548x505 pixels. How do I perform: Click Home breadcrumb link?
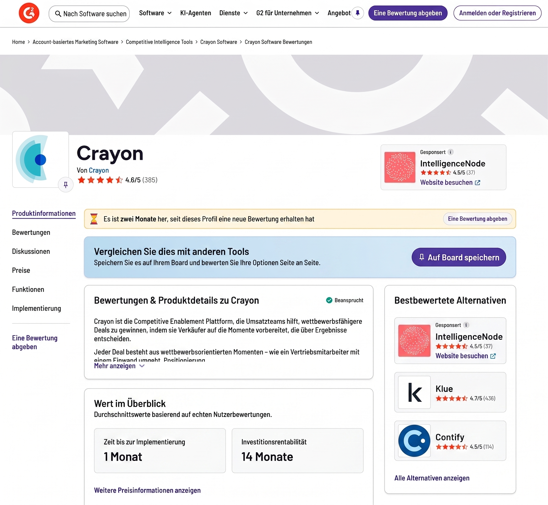[18, 42]
